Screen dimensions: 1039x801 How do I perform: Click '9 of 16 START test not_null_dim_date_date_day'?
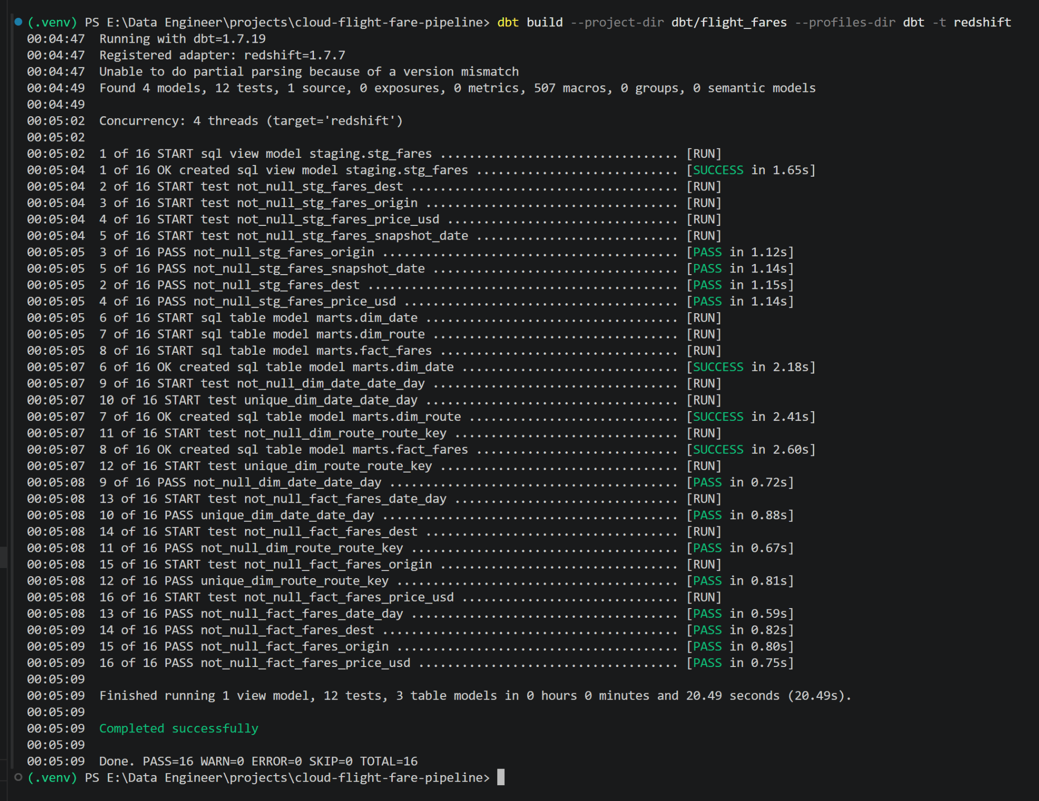click(x=262, y=383)
